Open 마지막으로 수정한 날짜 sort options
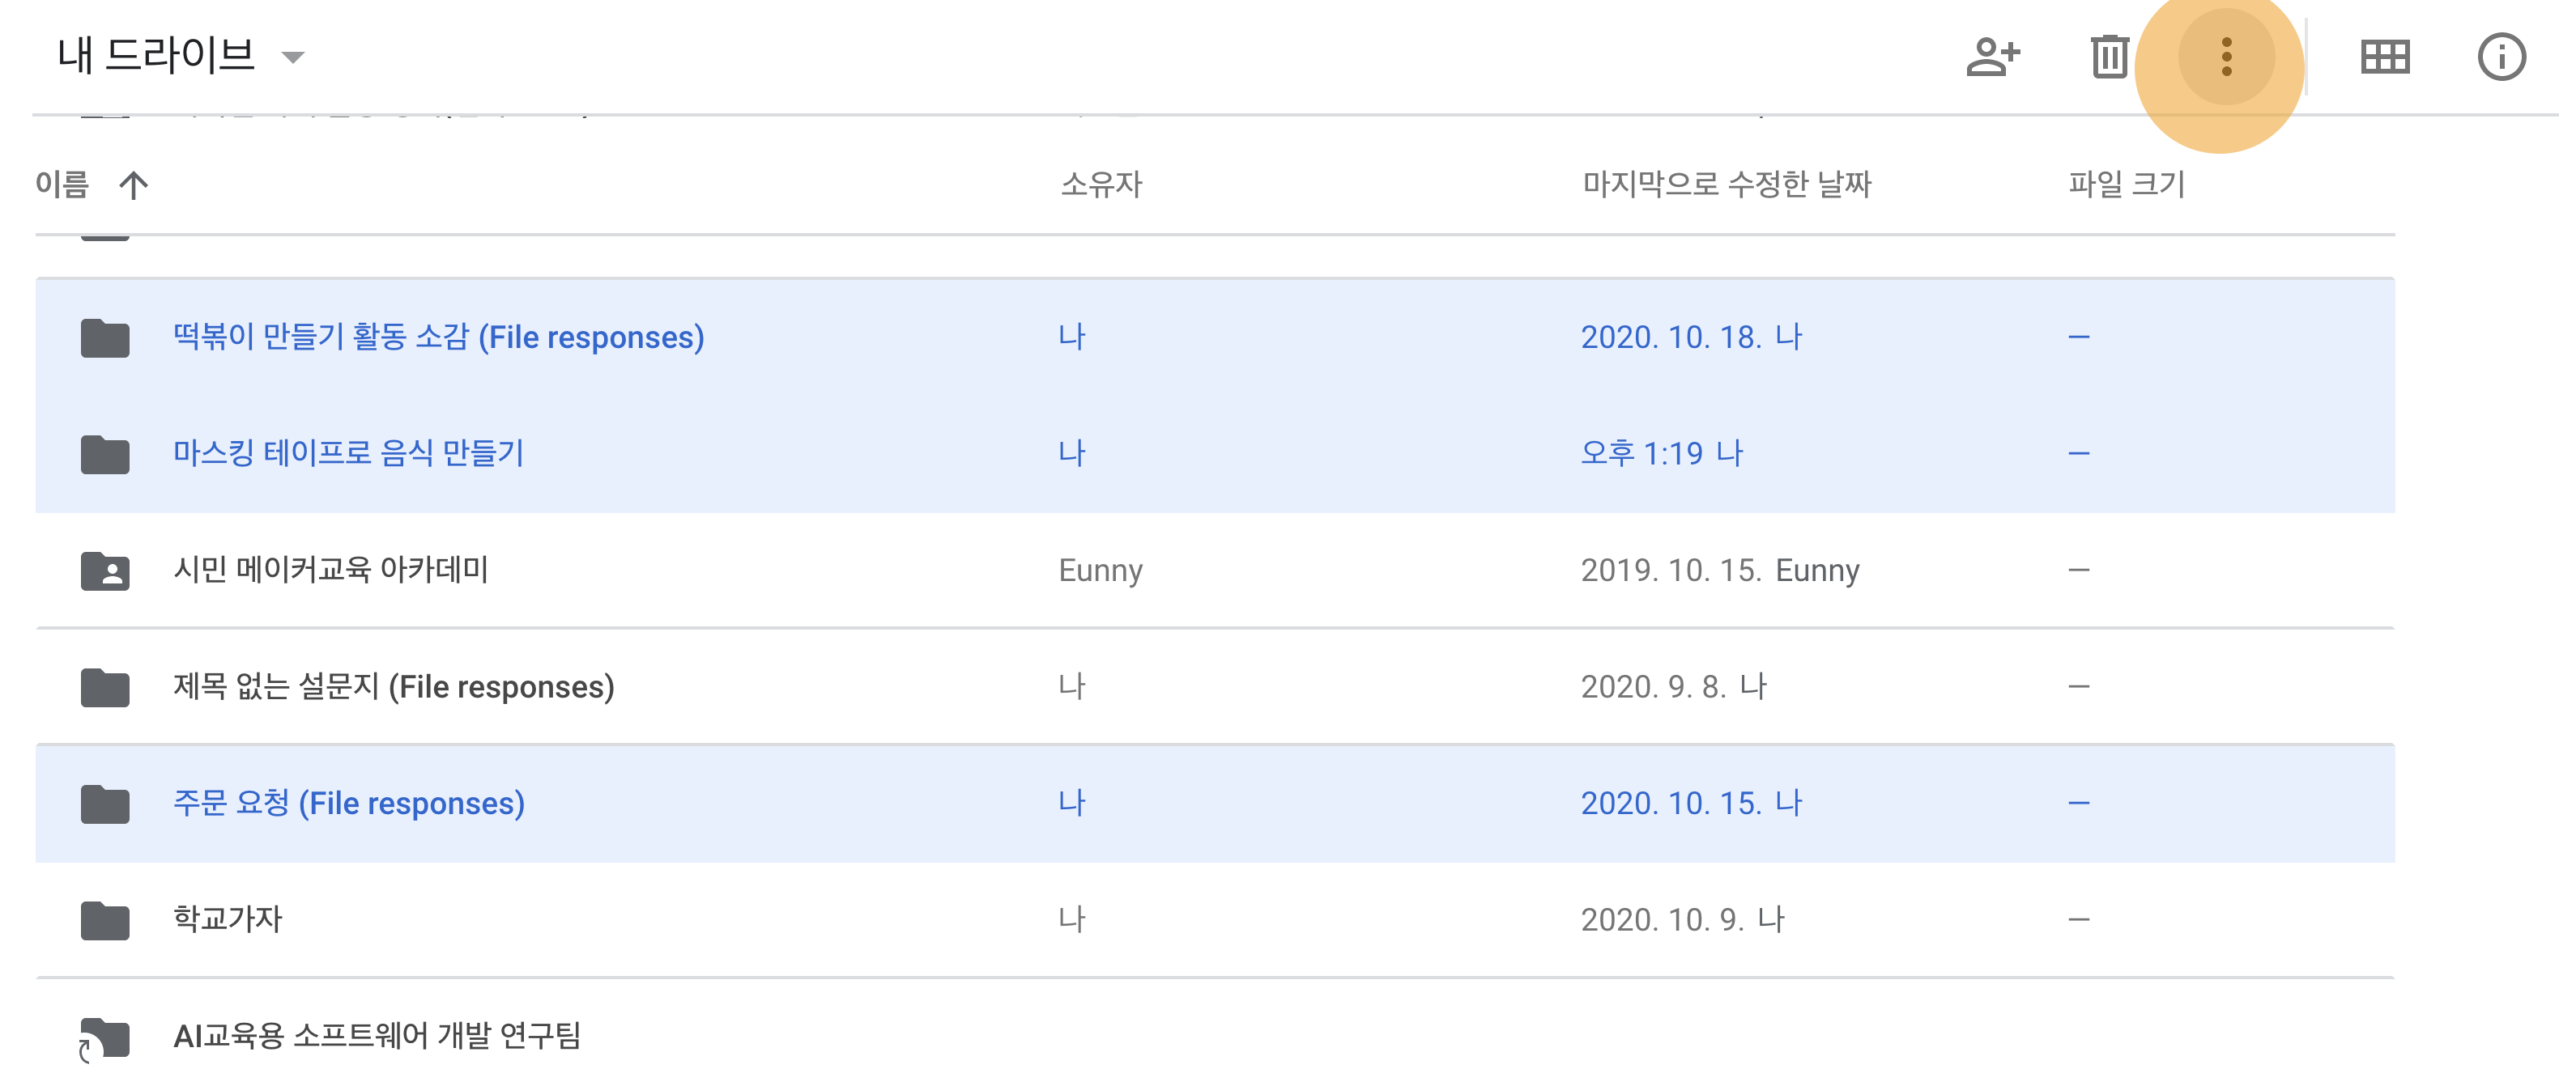 coord(1726,185)
